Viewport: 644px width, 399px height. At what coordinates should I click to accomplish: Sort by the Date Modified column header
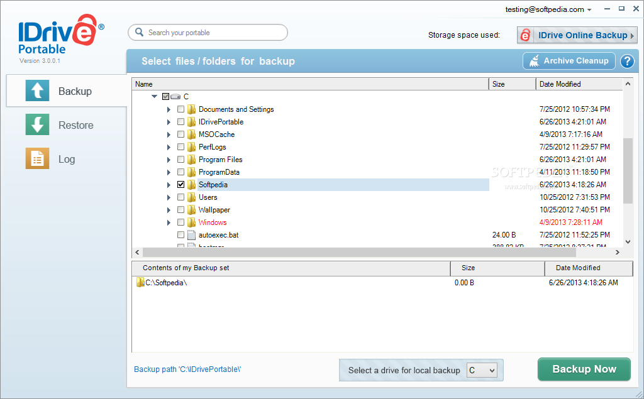tap(579, 84)
